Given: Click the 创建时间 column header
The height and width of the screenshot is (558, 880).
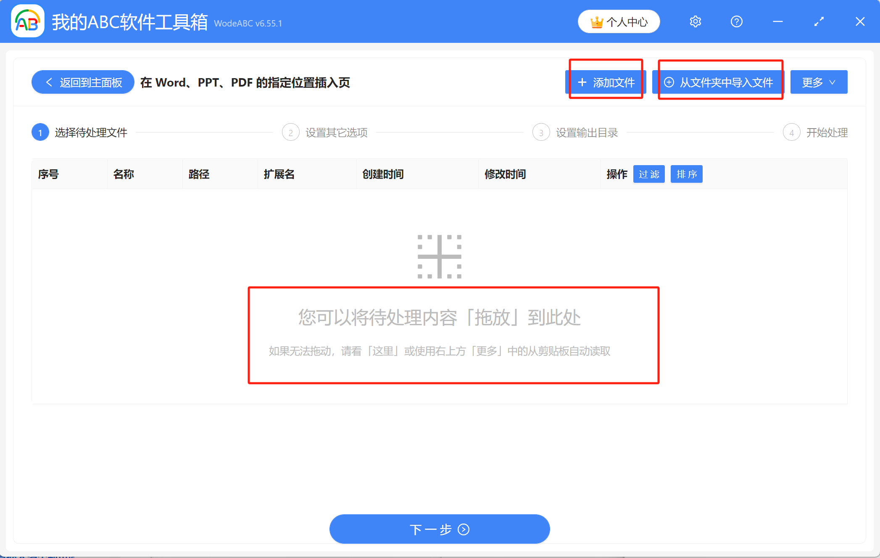Looking at the screenshot, I should (x=383, y=174).
